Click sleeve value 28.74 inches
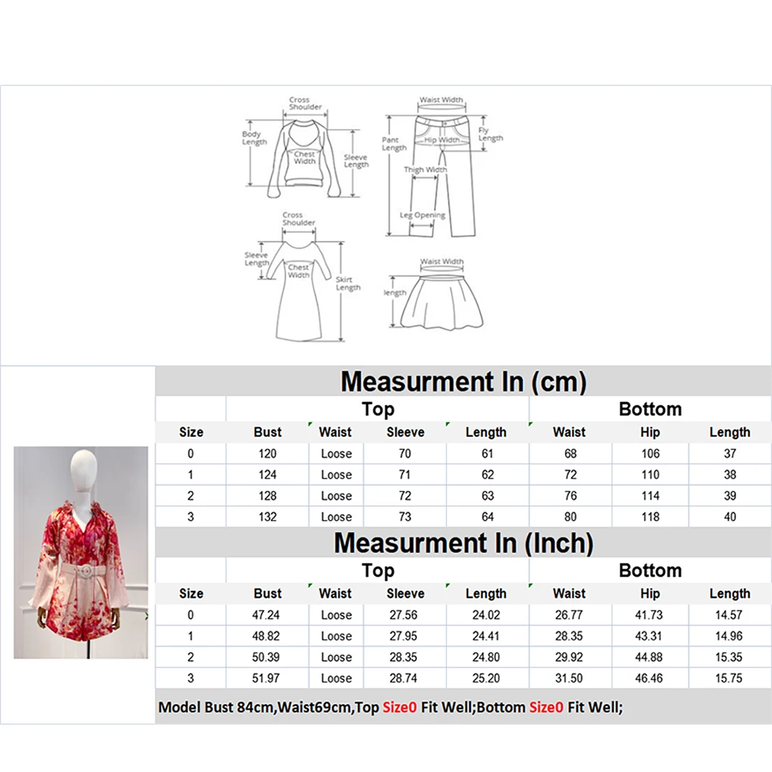The width and height of the screenshot is (772, 772). 403,679
